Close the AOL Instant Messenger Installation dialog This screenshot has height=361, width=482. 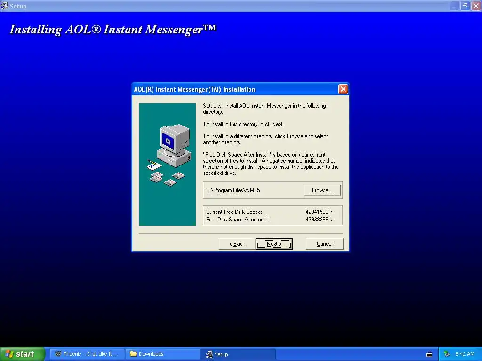(x=343, y=89)
